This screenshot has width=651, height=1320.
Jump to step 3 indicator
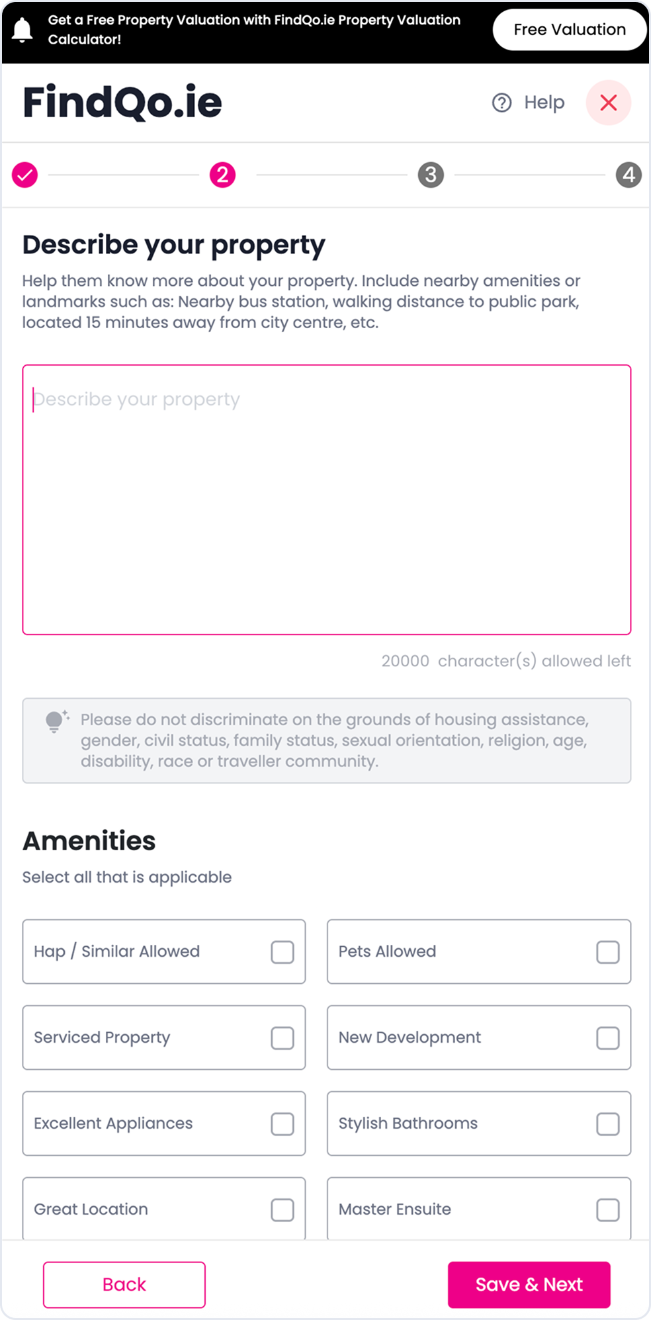coord(431,175)
